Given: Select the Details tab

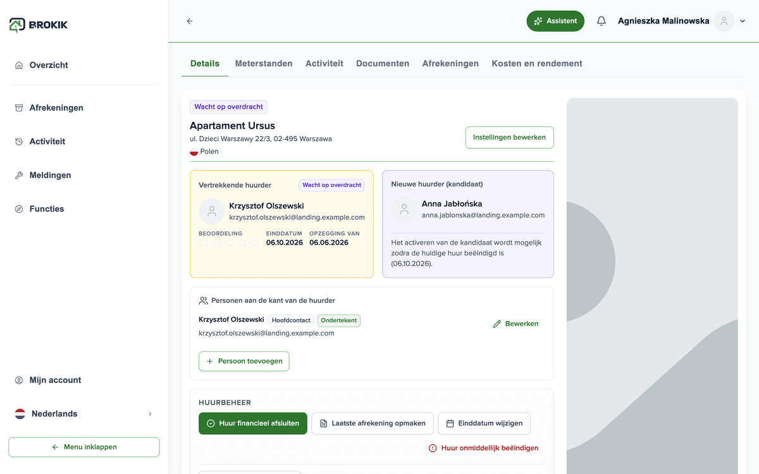Looking at the screenshot, I should click(205, 63).
